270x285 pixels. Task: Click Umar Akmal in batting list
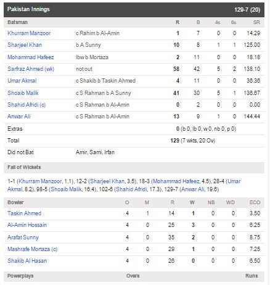(22, 81)
